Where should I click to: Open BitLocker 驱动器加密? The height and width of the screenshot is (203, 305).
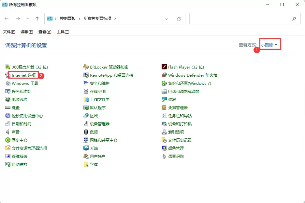coord(108,67)
